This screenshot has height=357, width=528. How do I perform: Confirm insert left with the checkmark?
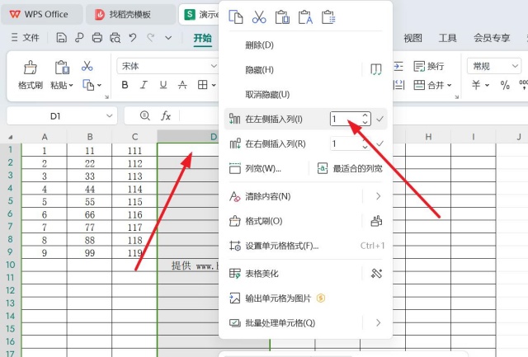[379, 119]
